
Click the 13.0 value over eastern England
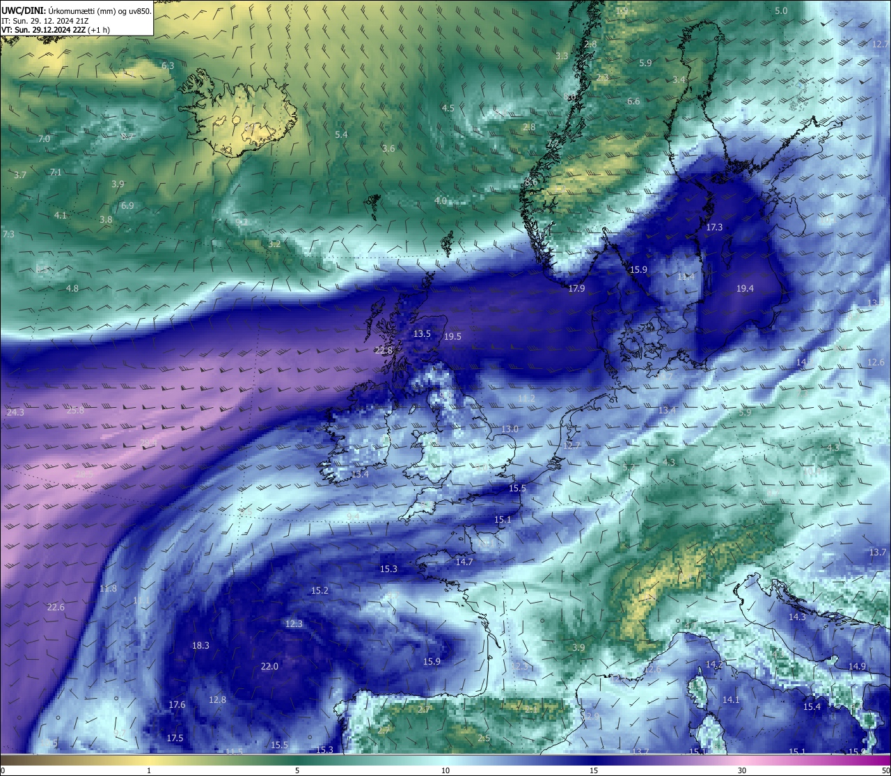coord(510,429)
